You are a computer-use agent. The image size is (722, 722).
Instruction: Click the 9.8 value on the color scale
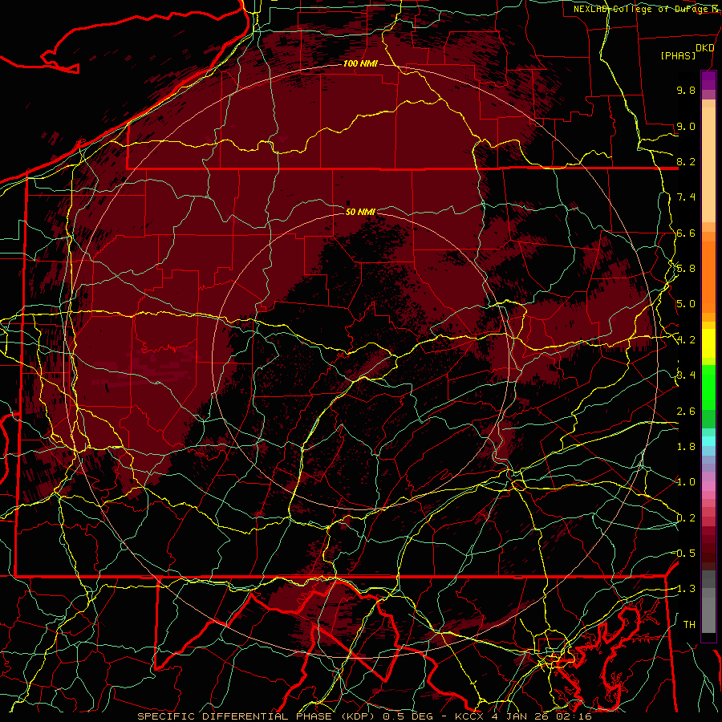point(686,90)
